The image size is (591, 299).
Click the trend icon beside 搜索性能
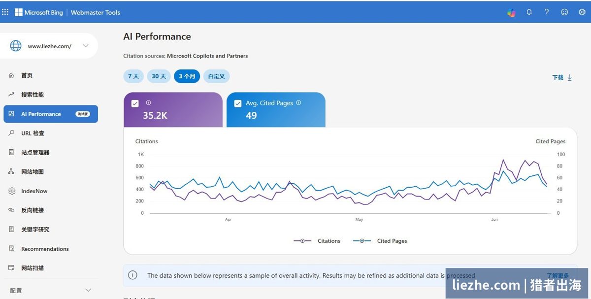(x=11, y=95)
